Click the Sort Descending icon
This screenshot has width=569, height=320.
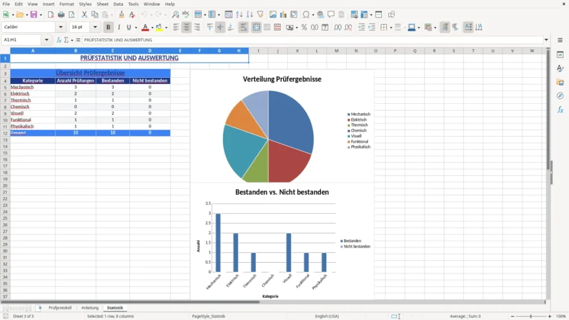249,14
